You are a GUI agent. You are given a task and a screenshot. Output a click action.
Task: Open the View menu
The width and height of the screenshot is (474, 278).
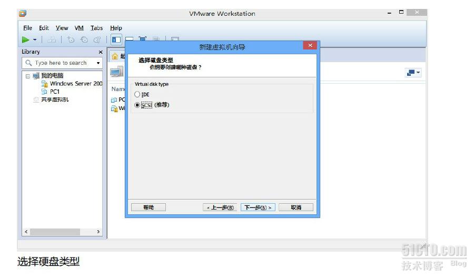pos(62,28)
